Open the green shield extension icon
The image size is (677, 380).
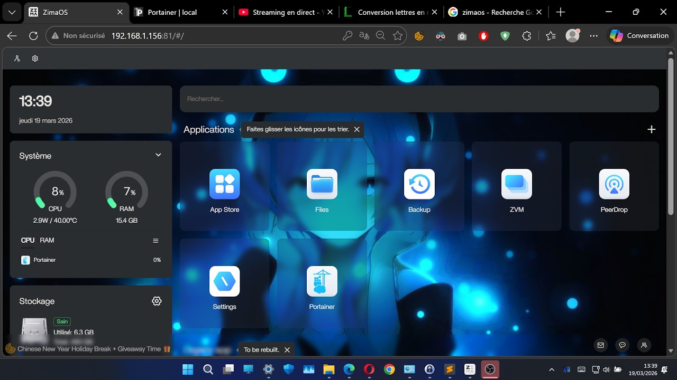tap(505, 36)
